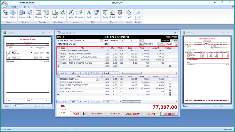Viewport: 235px width, 132px height.
Task: Open the Search icon in the ribbon
Action: [5, 14]
